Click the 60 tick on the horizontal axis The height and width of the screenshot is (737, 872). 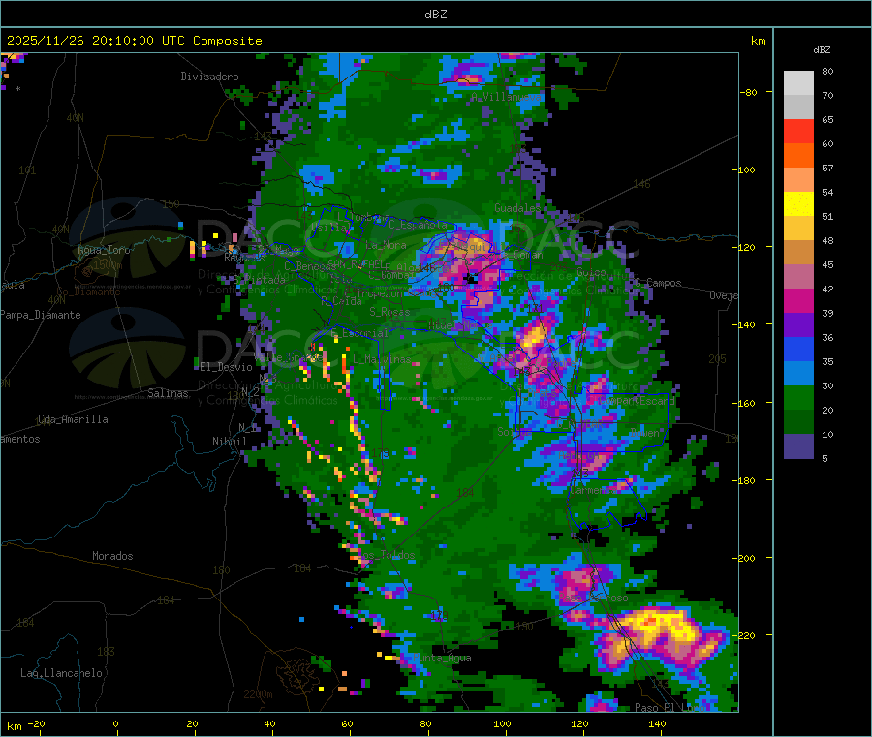[x=347, y=723]
